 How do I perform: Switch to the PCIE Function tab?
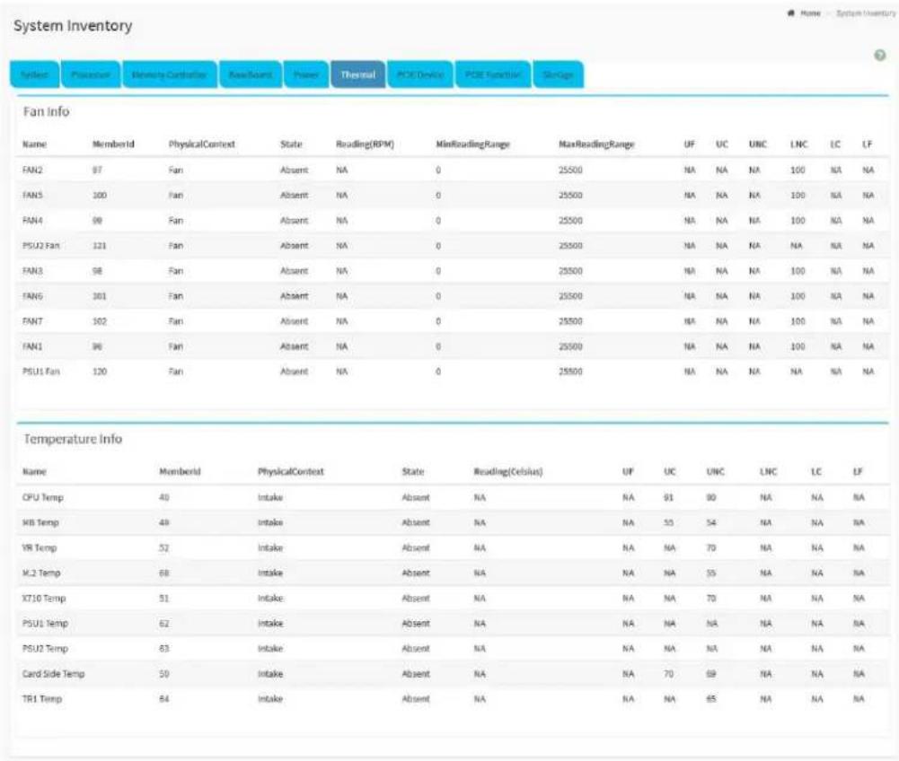(493, 74)
